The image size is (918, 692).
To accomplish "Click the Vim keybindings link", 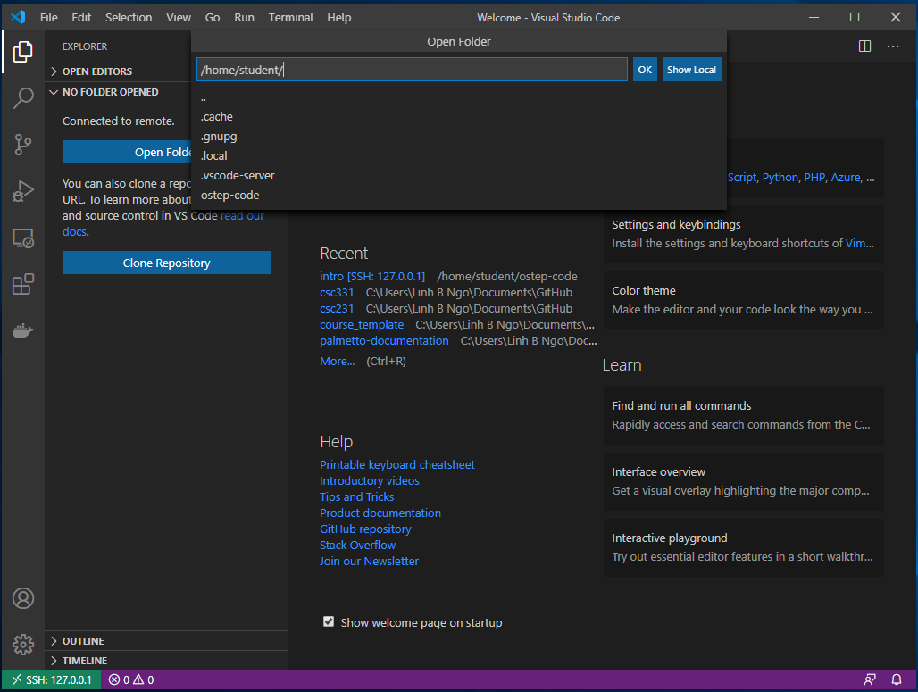I will click(856, 244).
